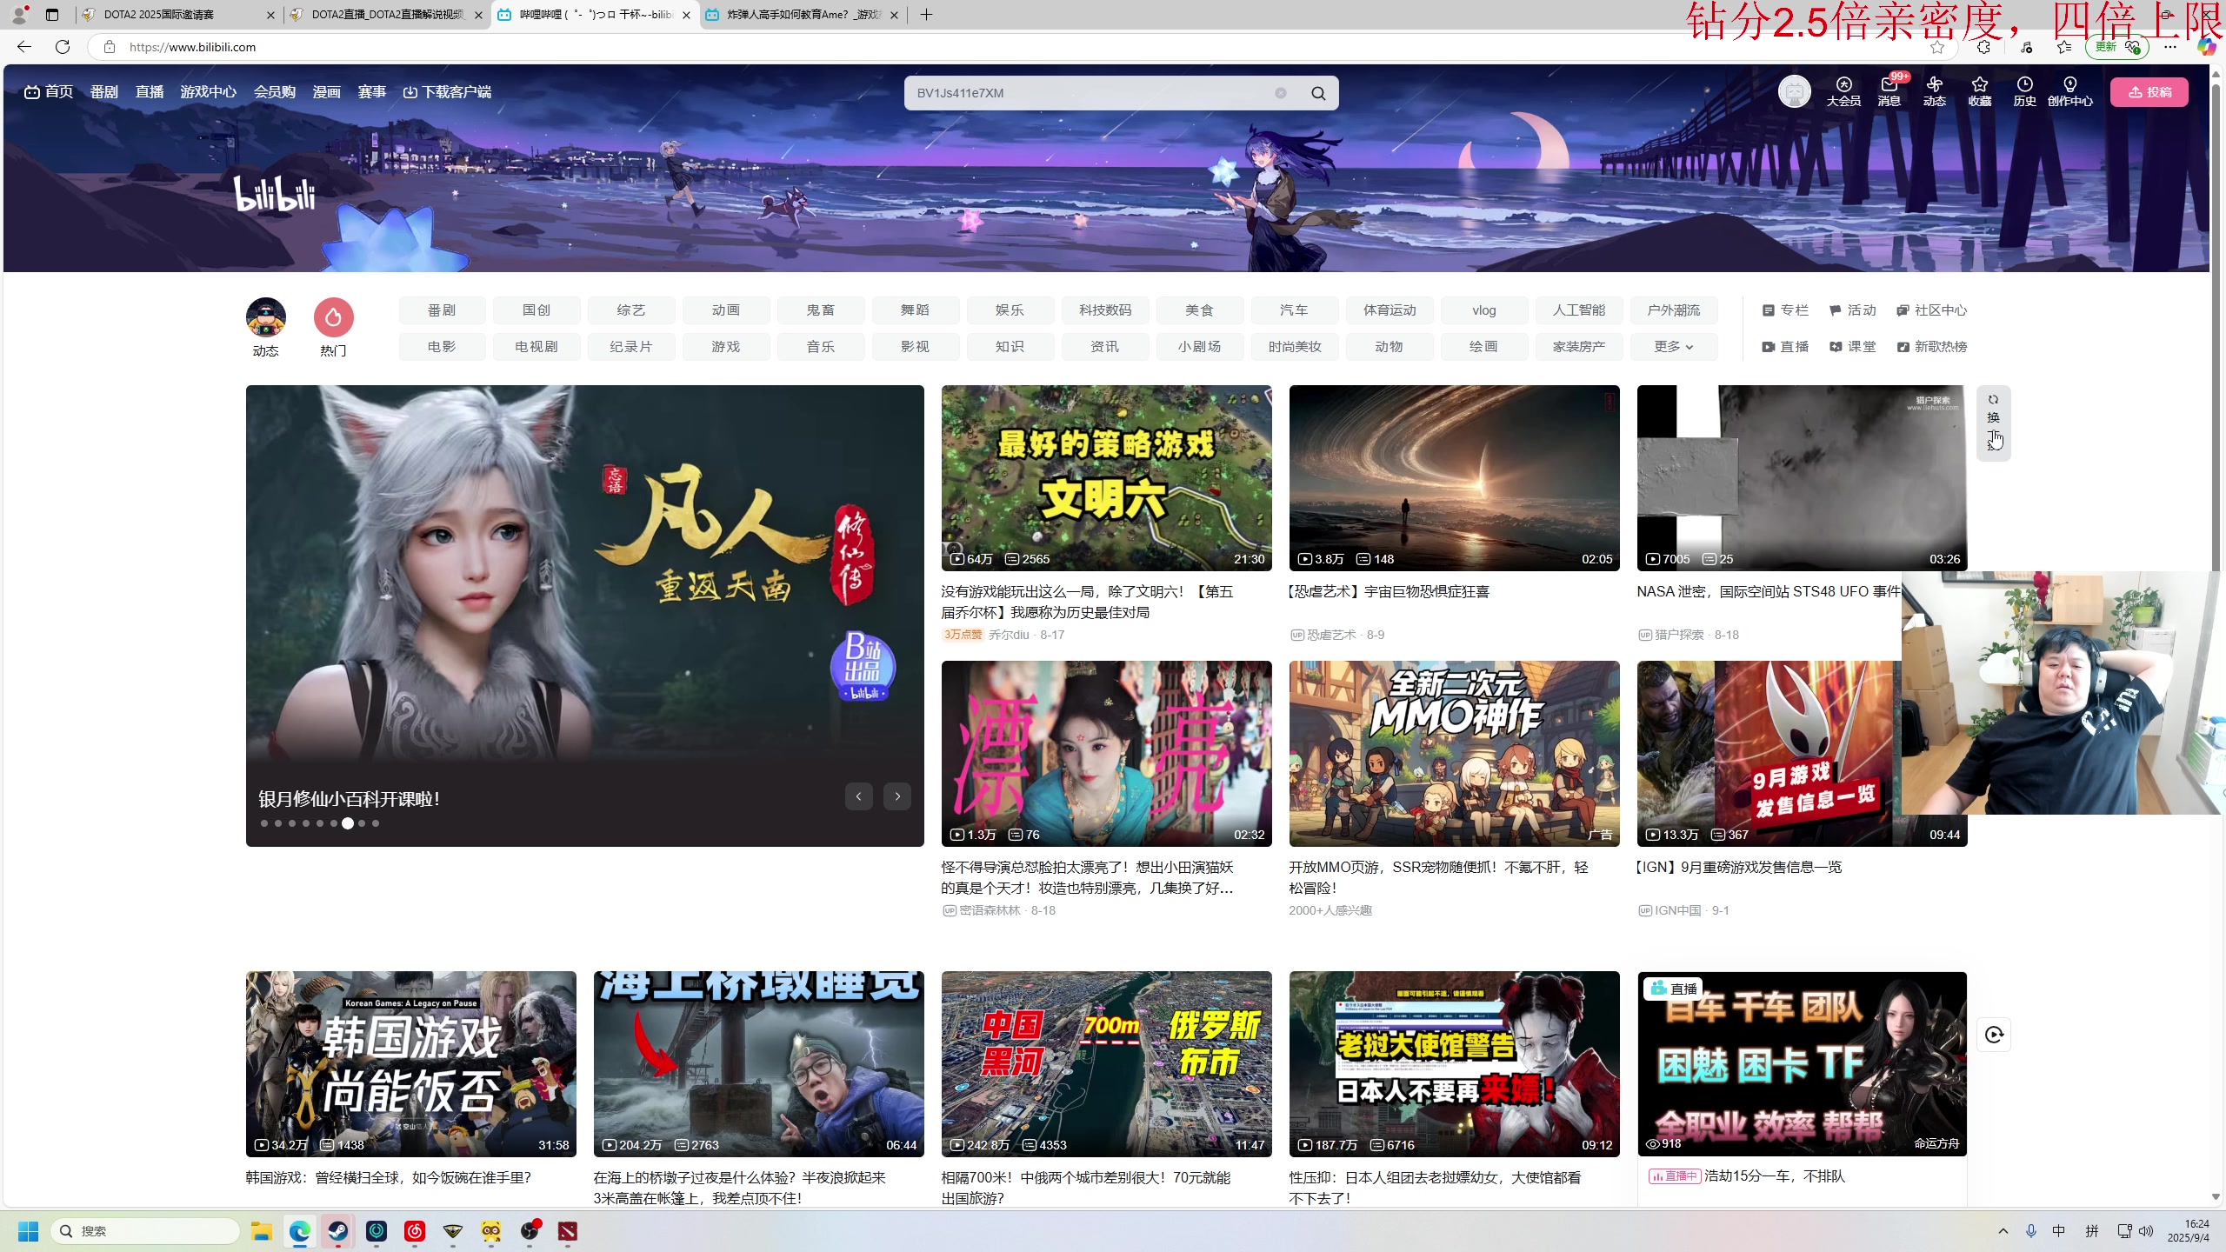Select the 纪录片 category button

point(630,347)
